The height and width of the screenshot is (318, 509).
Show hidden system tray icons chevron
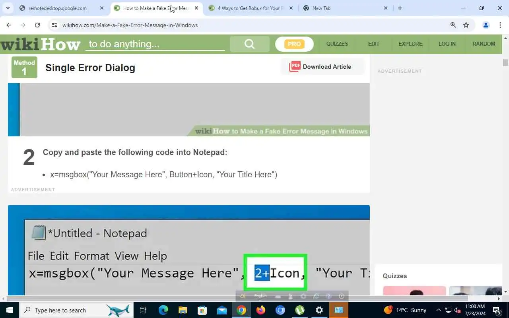pyautogui.click(x=439, y=310)
